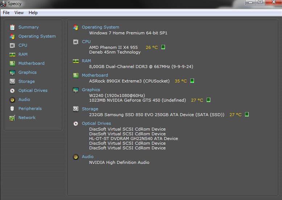Screen dimensions: 282x200
Task: Click the Audio speaker icon in main panel
Action: (x=76, y=157)
